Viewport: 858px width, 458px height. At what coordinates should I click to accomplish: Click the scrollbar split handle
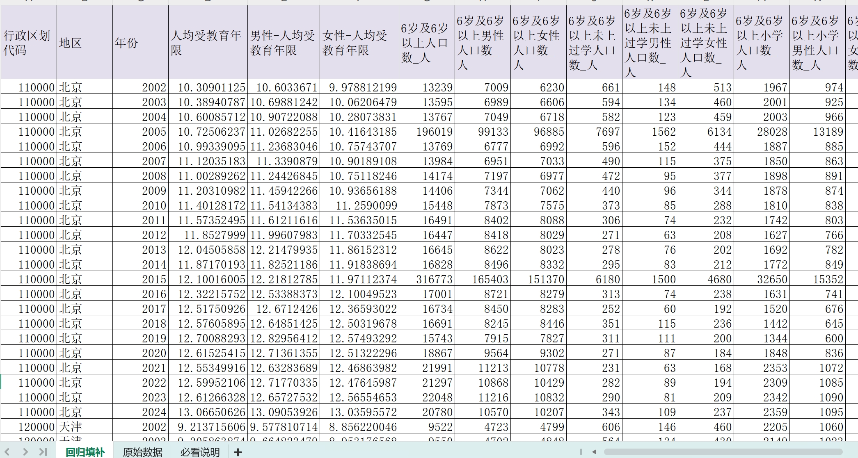[581, 452]
